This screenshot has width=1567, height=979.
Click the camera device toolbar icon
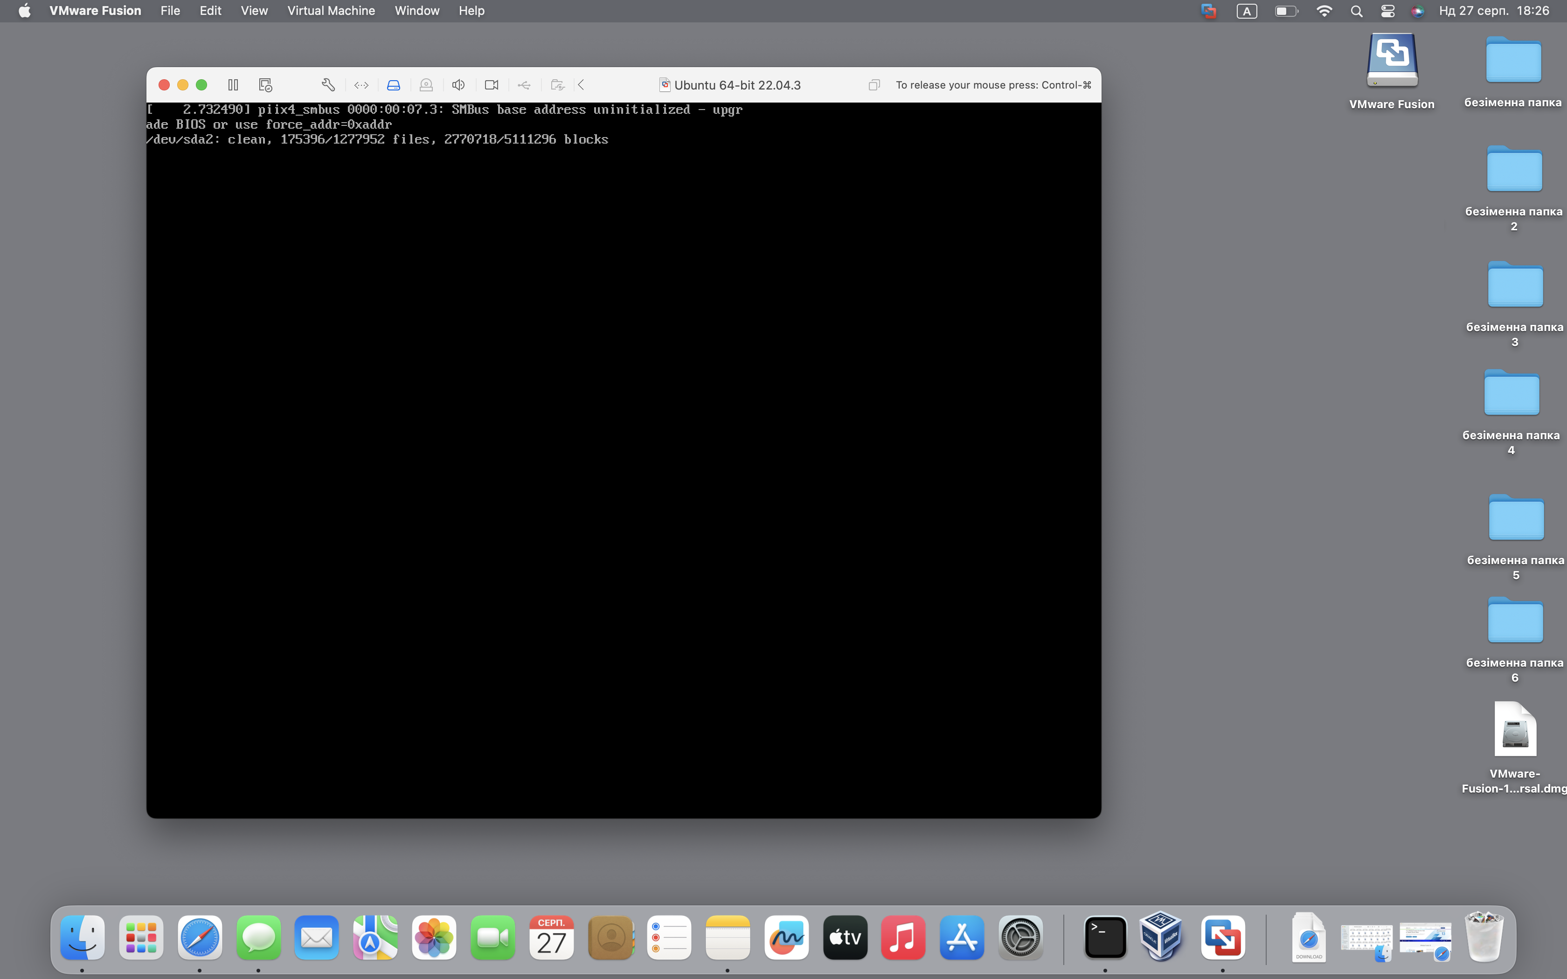[x=492, y=85]
